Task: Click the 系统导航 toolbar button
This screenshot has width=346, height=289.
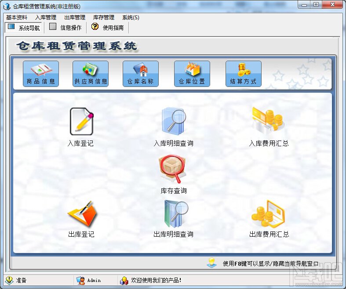Action: pyautogui.click(x=24, y=28)
